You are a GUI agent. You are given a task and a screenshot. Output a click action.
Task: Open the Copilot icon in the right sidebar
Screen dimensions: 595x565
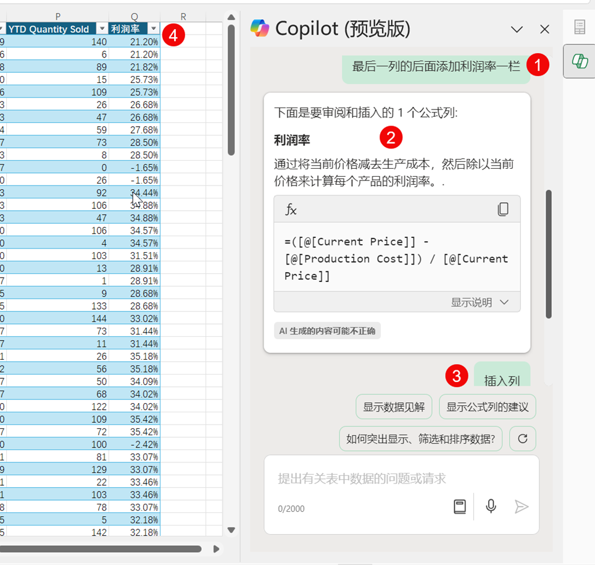click(580, 61)
